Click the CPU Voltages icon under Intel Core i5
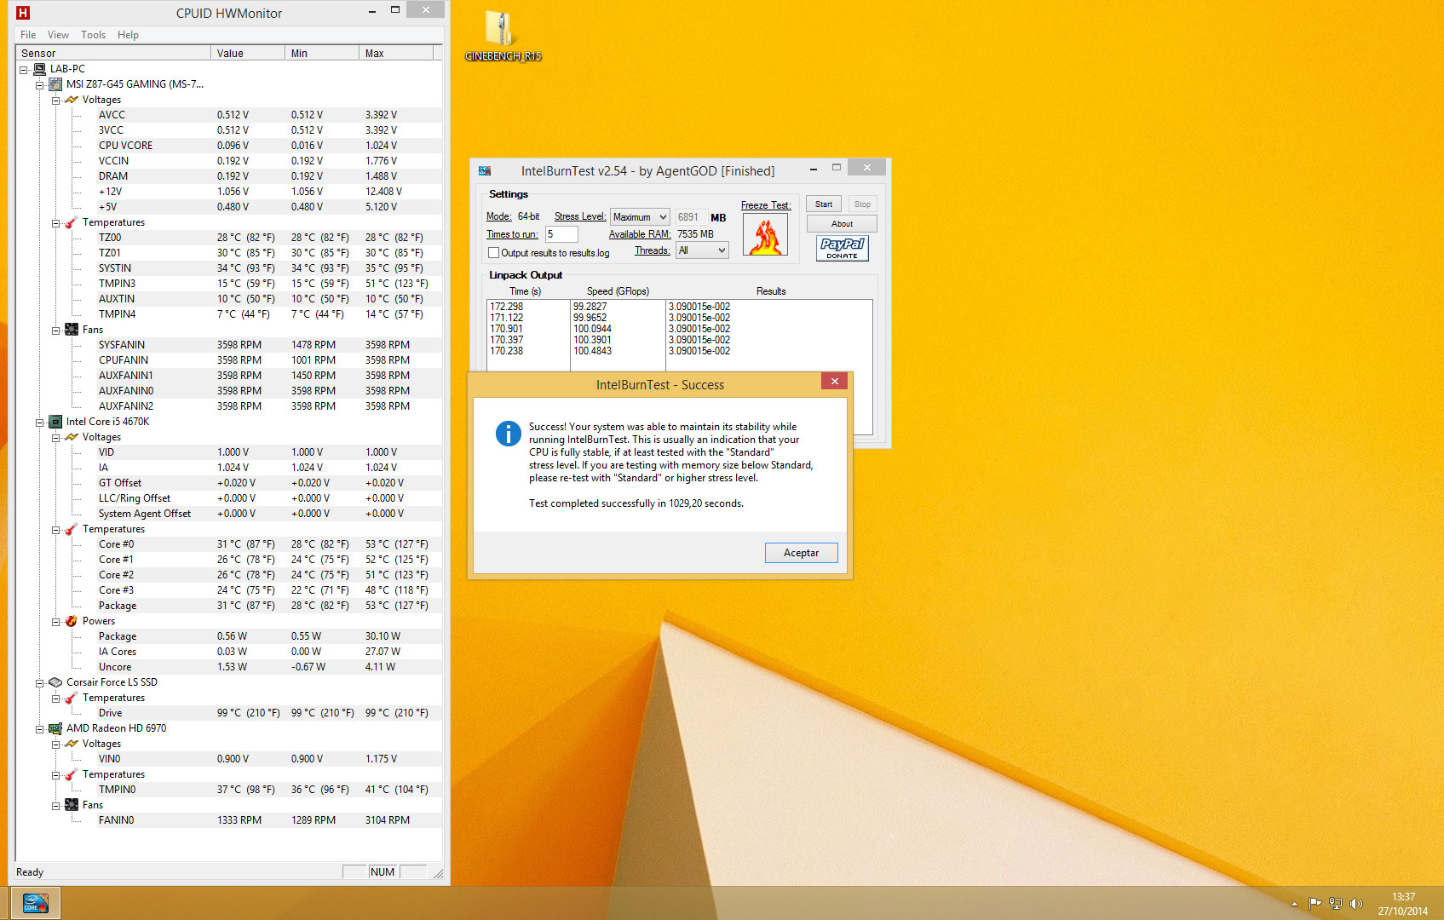This screenshot has width=1444, height=920. [x=72, y=437]
